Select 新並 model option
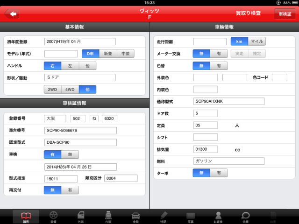299x224 pixels. (x=108, y=54)
